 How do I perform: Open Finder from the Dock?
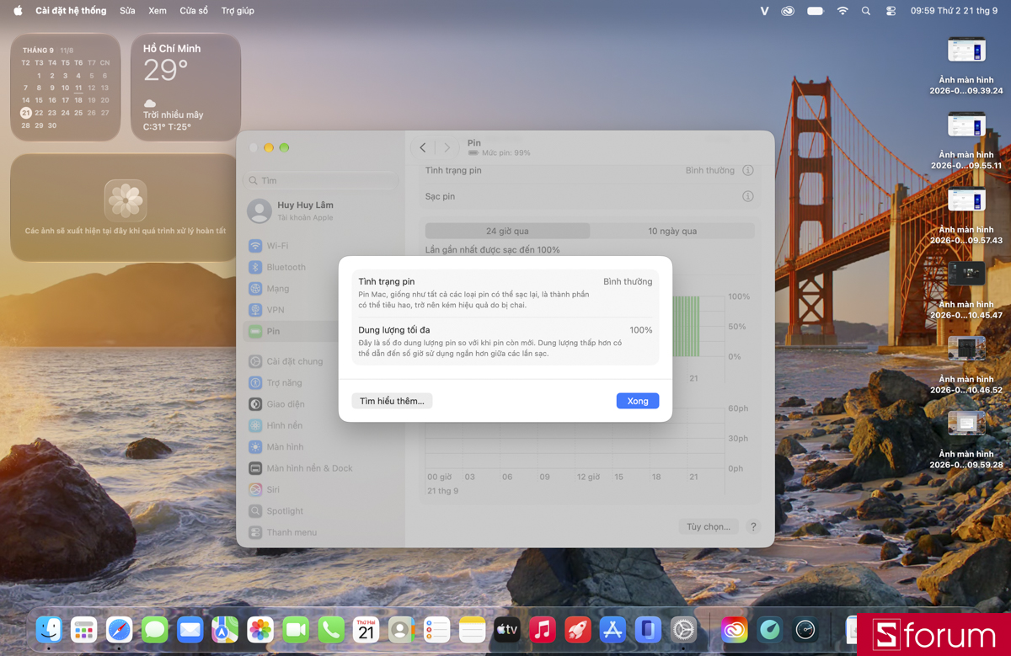pyautogui.click(x=49, y=629)
